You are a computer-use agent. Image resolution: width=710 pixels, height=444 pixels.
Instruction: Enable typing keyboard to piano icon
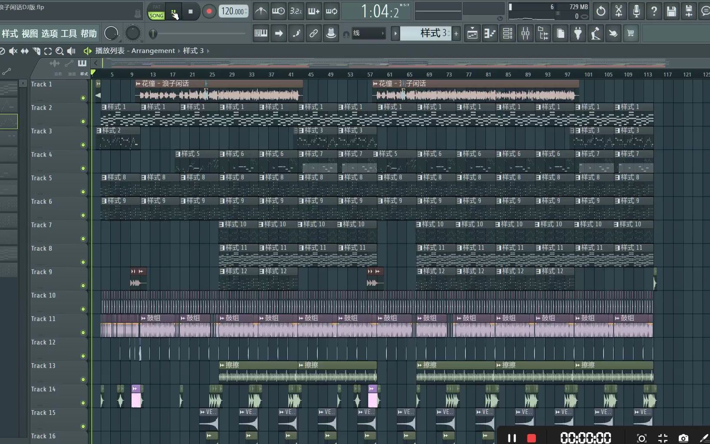coord(261,33)
